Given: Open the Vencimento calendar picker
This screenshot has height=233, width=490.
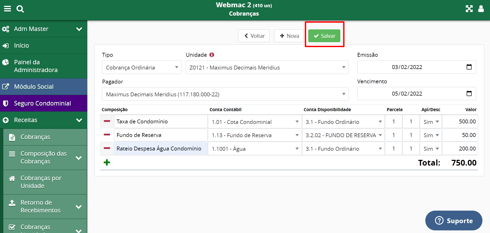Looking at the screenshot, I should point(469,94).
